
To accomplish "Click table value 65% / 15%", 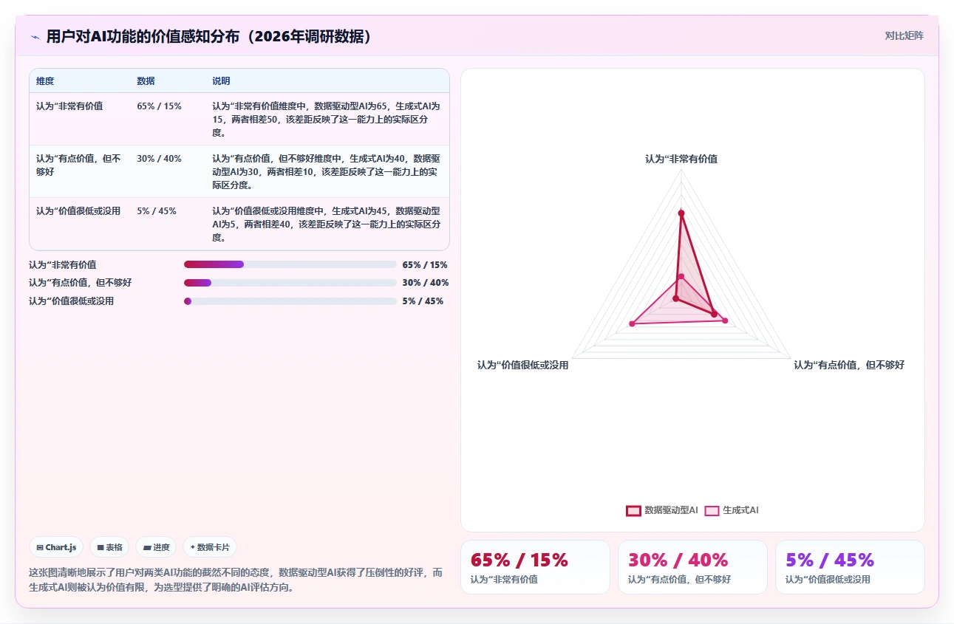I will pos(159,106).
